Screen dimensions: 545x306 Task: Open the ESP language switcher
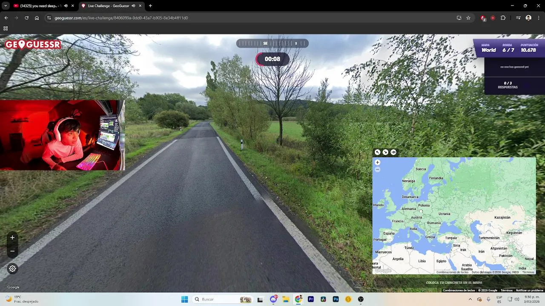coord(499,299)
